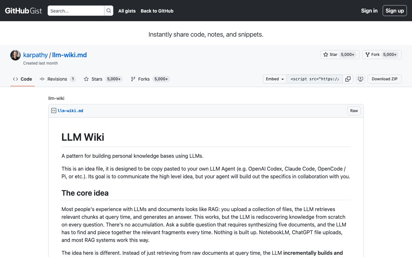Image resolution: width=412 pixels, height=257 pixels.
Task: Open the Stars tab
Action: (103, 79)
